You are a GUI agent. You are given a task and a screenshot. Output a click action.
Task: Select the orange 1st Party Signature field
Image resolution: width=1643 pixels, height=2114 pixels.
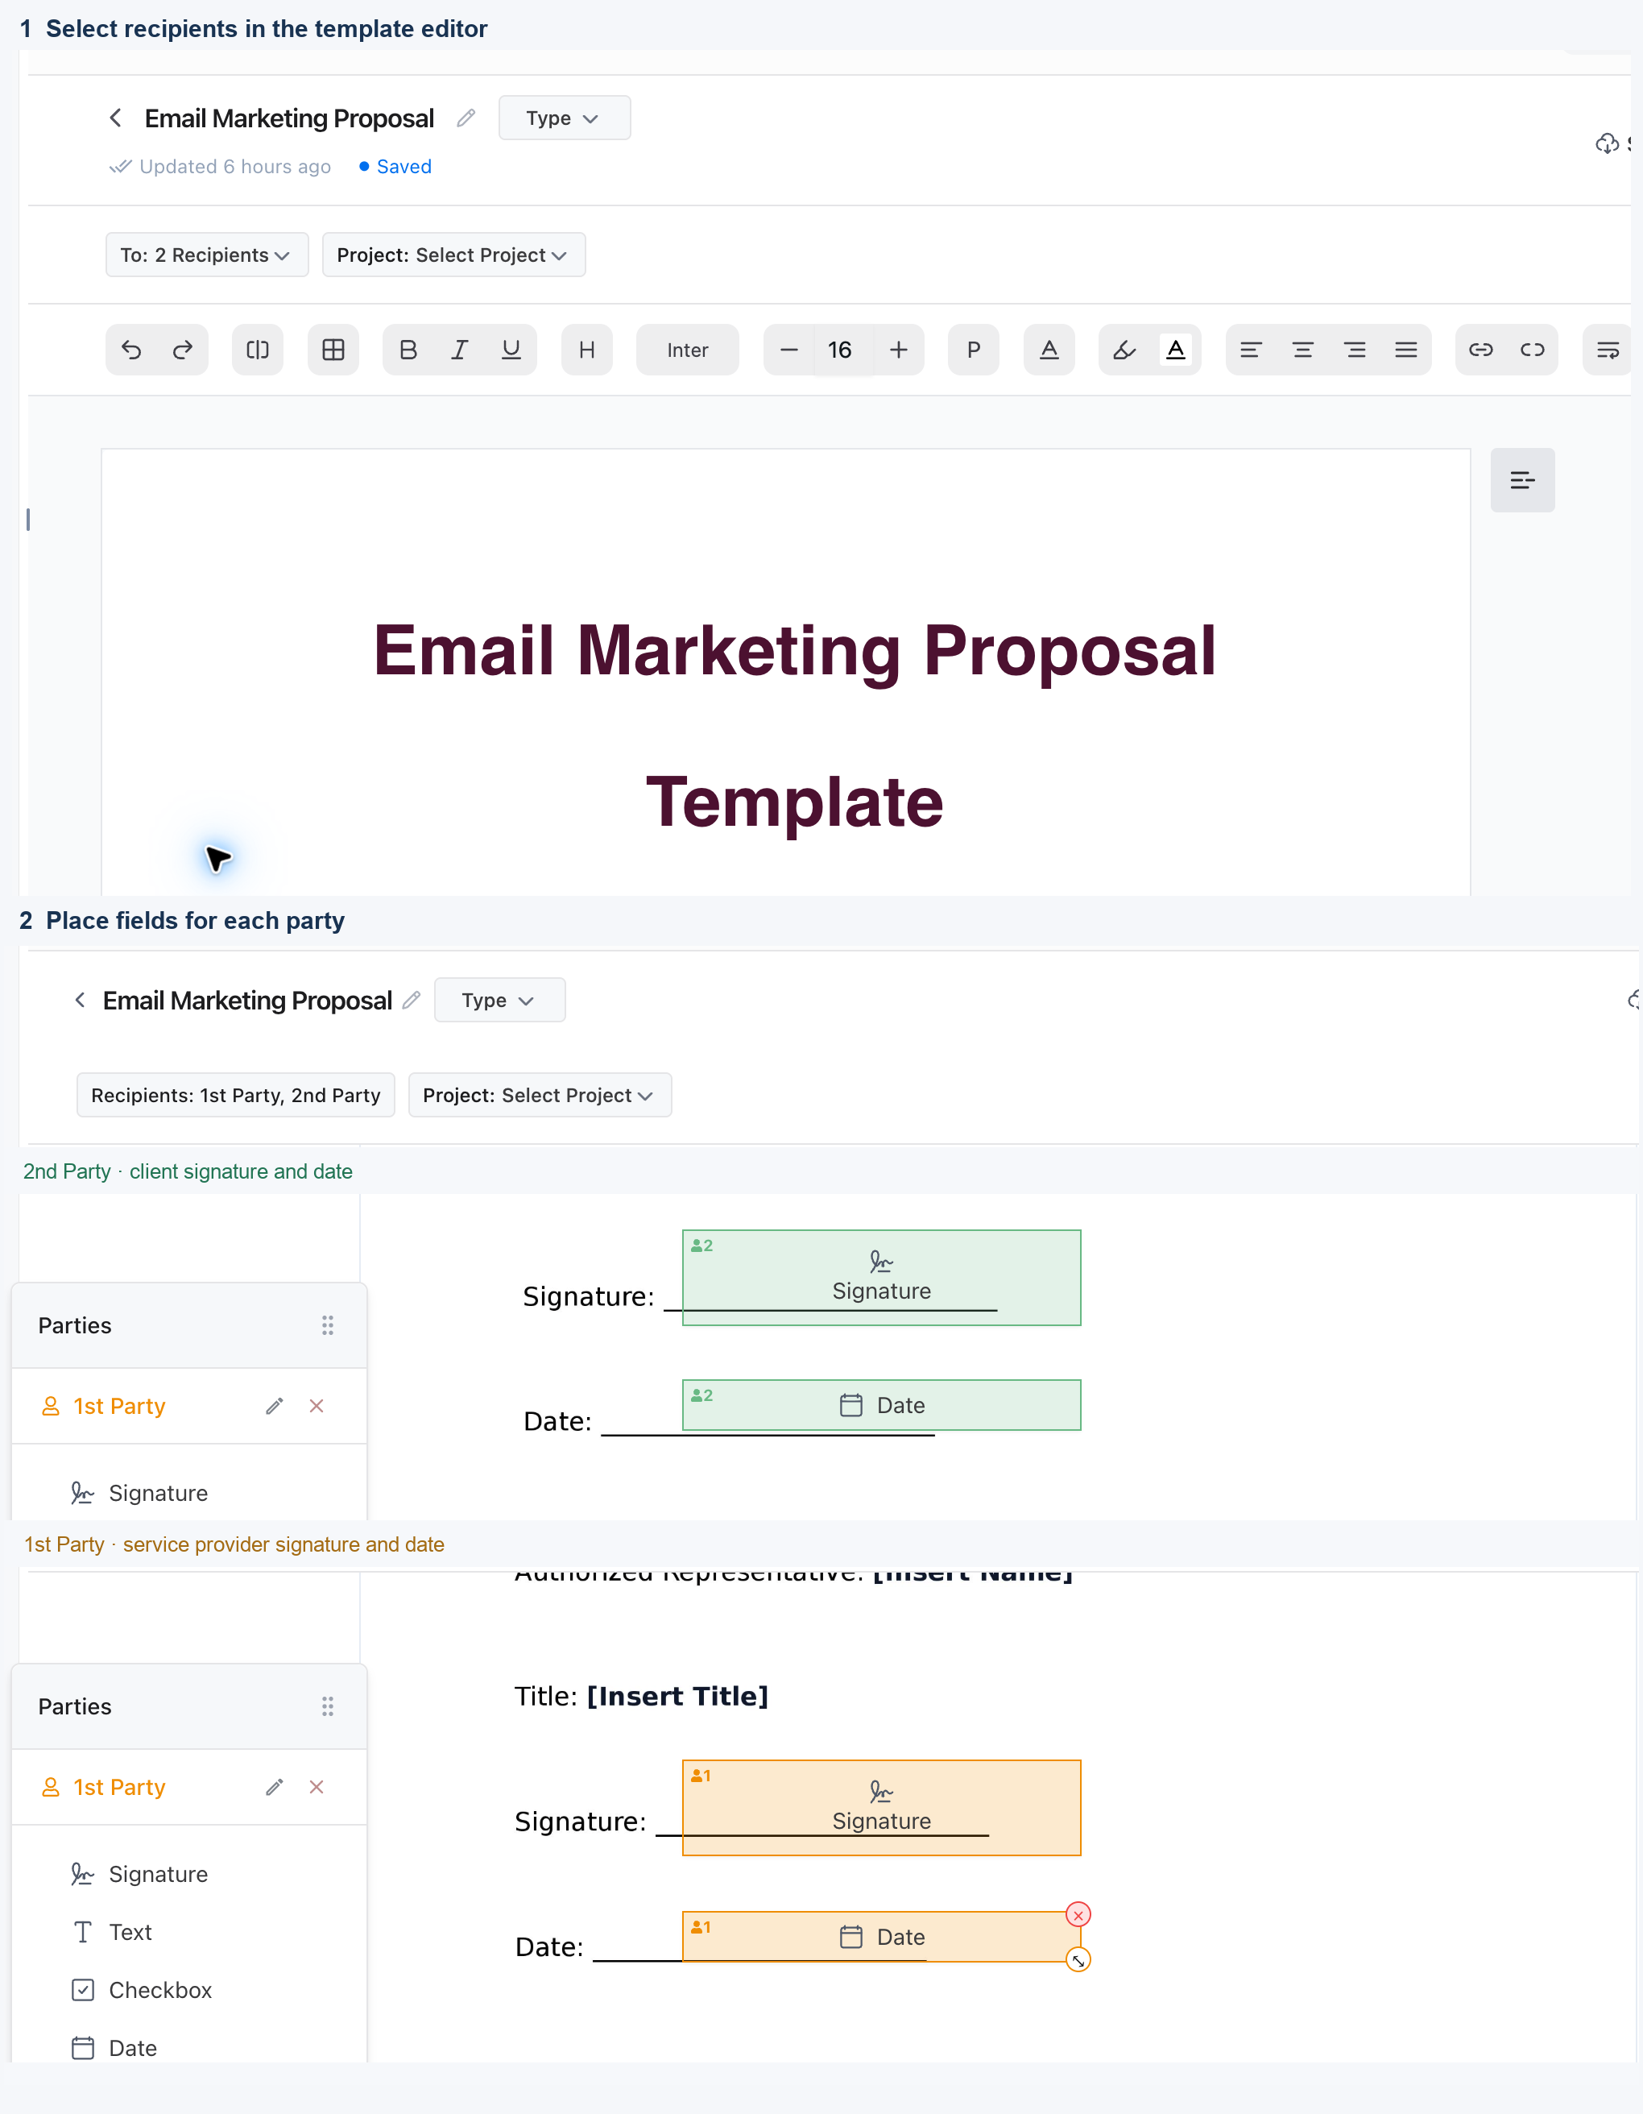881,1807
